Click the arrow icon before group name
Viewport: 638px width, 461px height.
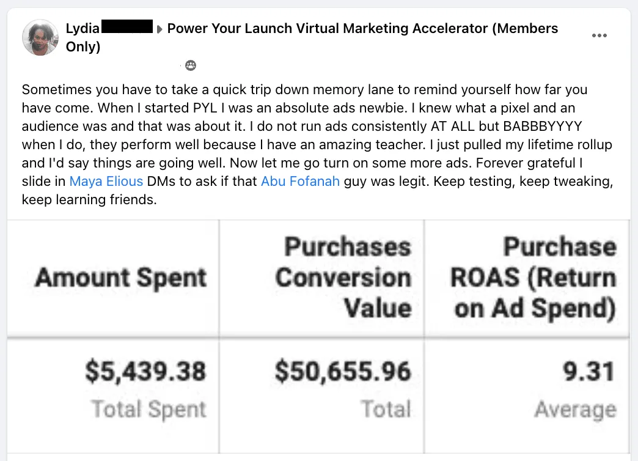click(x=159, y=29)
